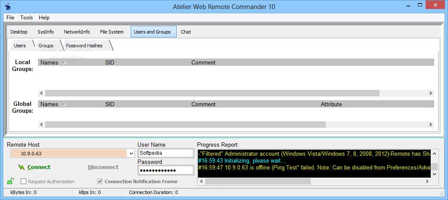Toggle Connection Notification Frame checkbox

tap(100, 181)
